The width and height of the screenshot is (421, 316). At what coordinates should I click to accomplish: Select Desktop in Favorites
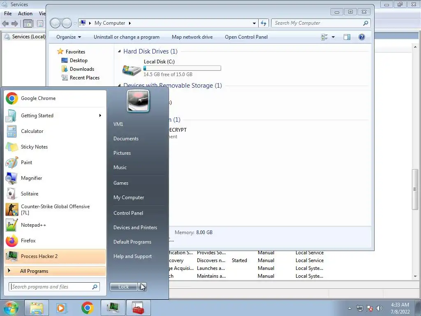(x=79, y=60)
